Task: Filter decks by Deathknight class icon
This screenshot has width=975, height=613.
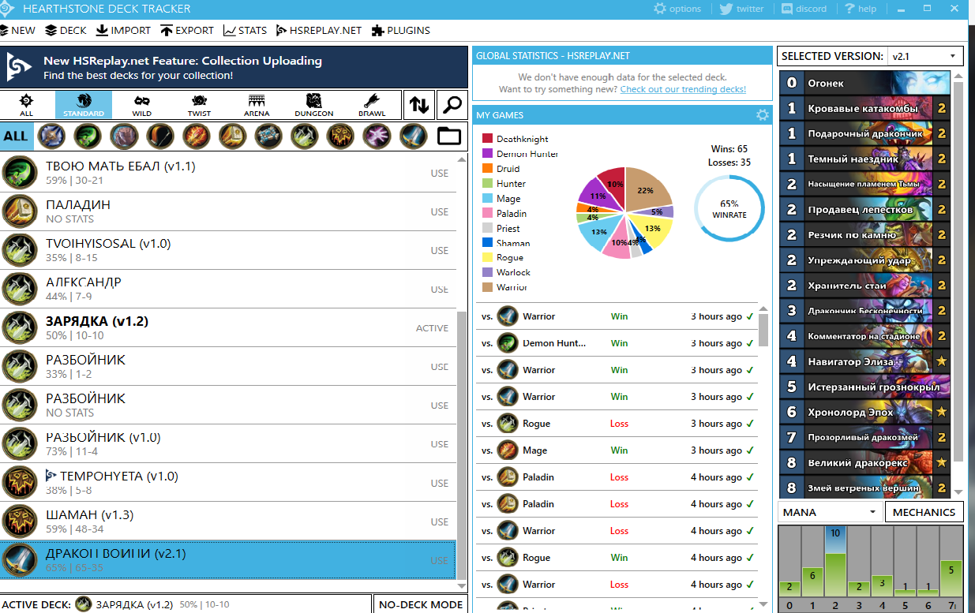Action: [x=51, y=136]
